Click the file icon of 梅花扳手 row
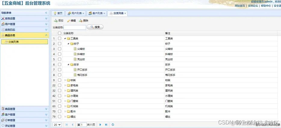The width and height of the screenshot is (281, 128). coord(75,75)
